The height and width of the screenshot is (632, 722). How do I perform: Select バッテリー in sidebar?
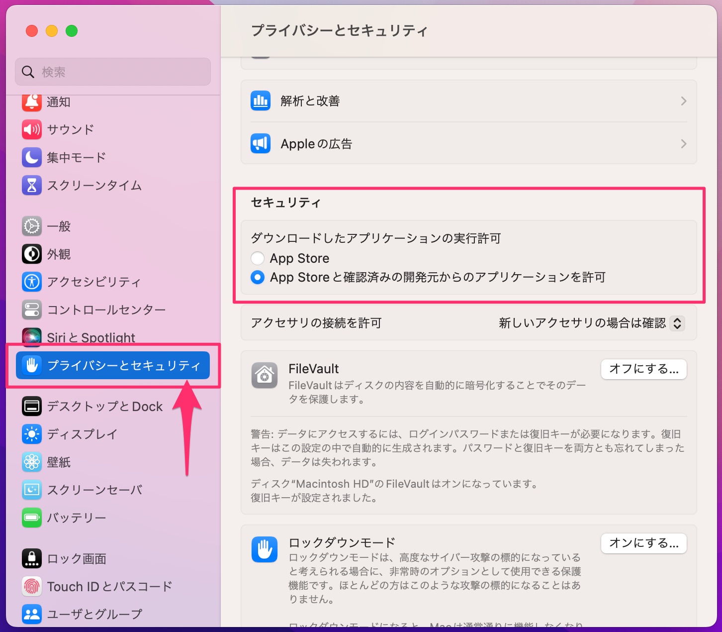click(x=113, y=518)
